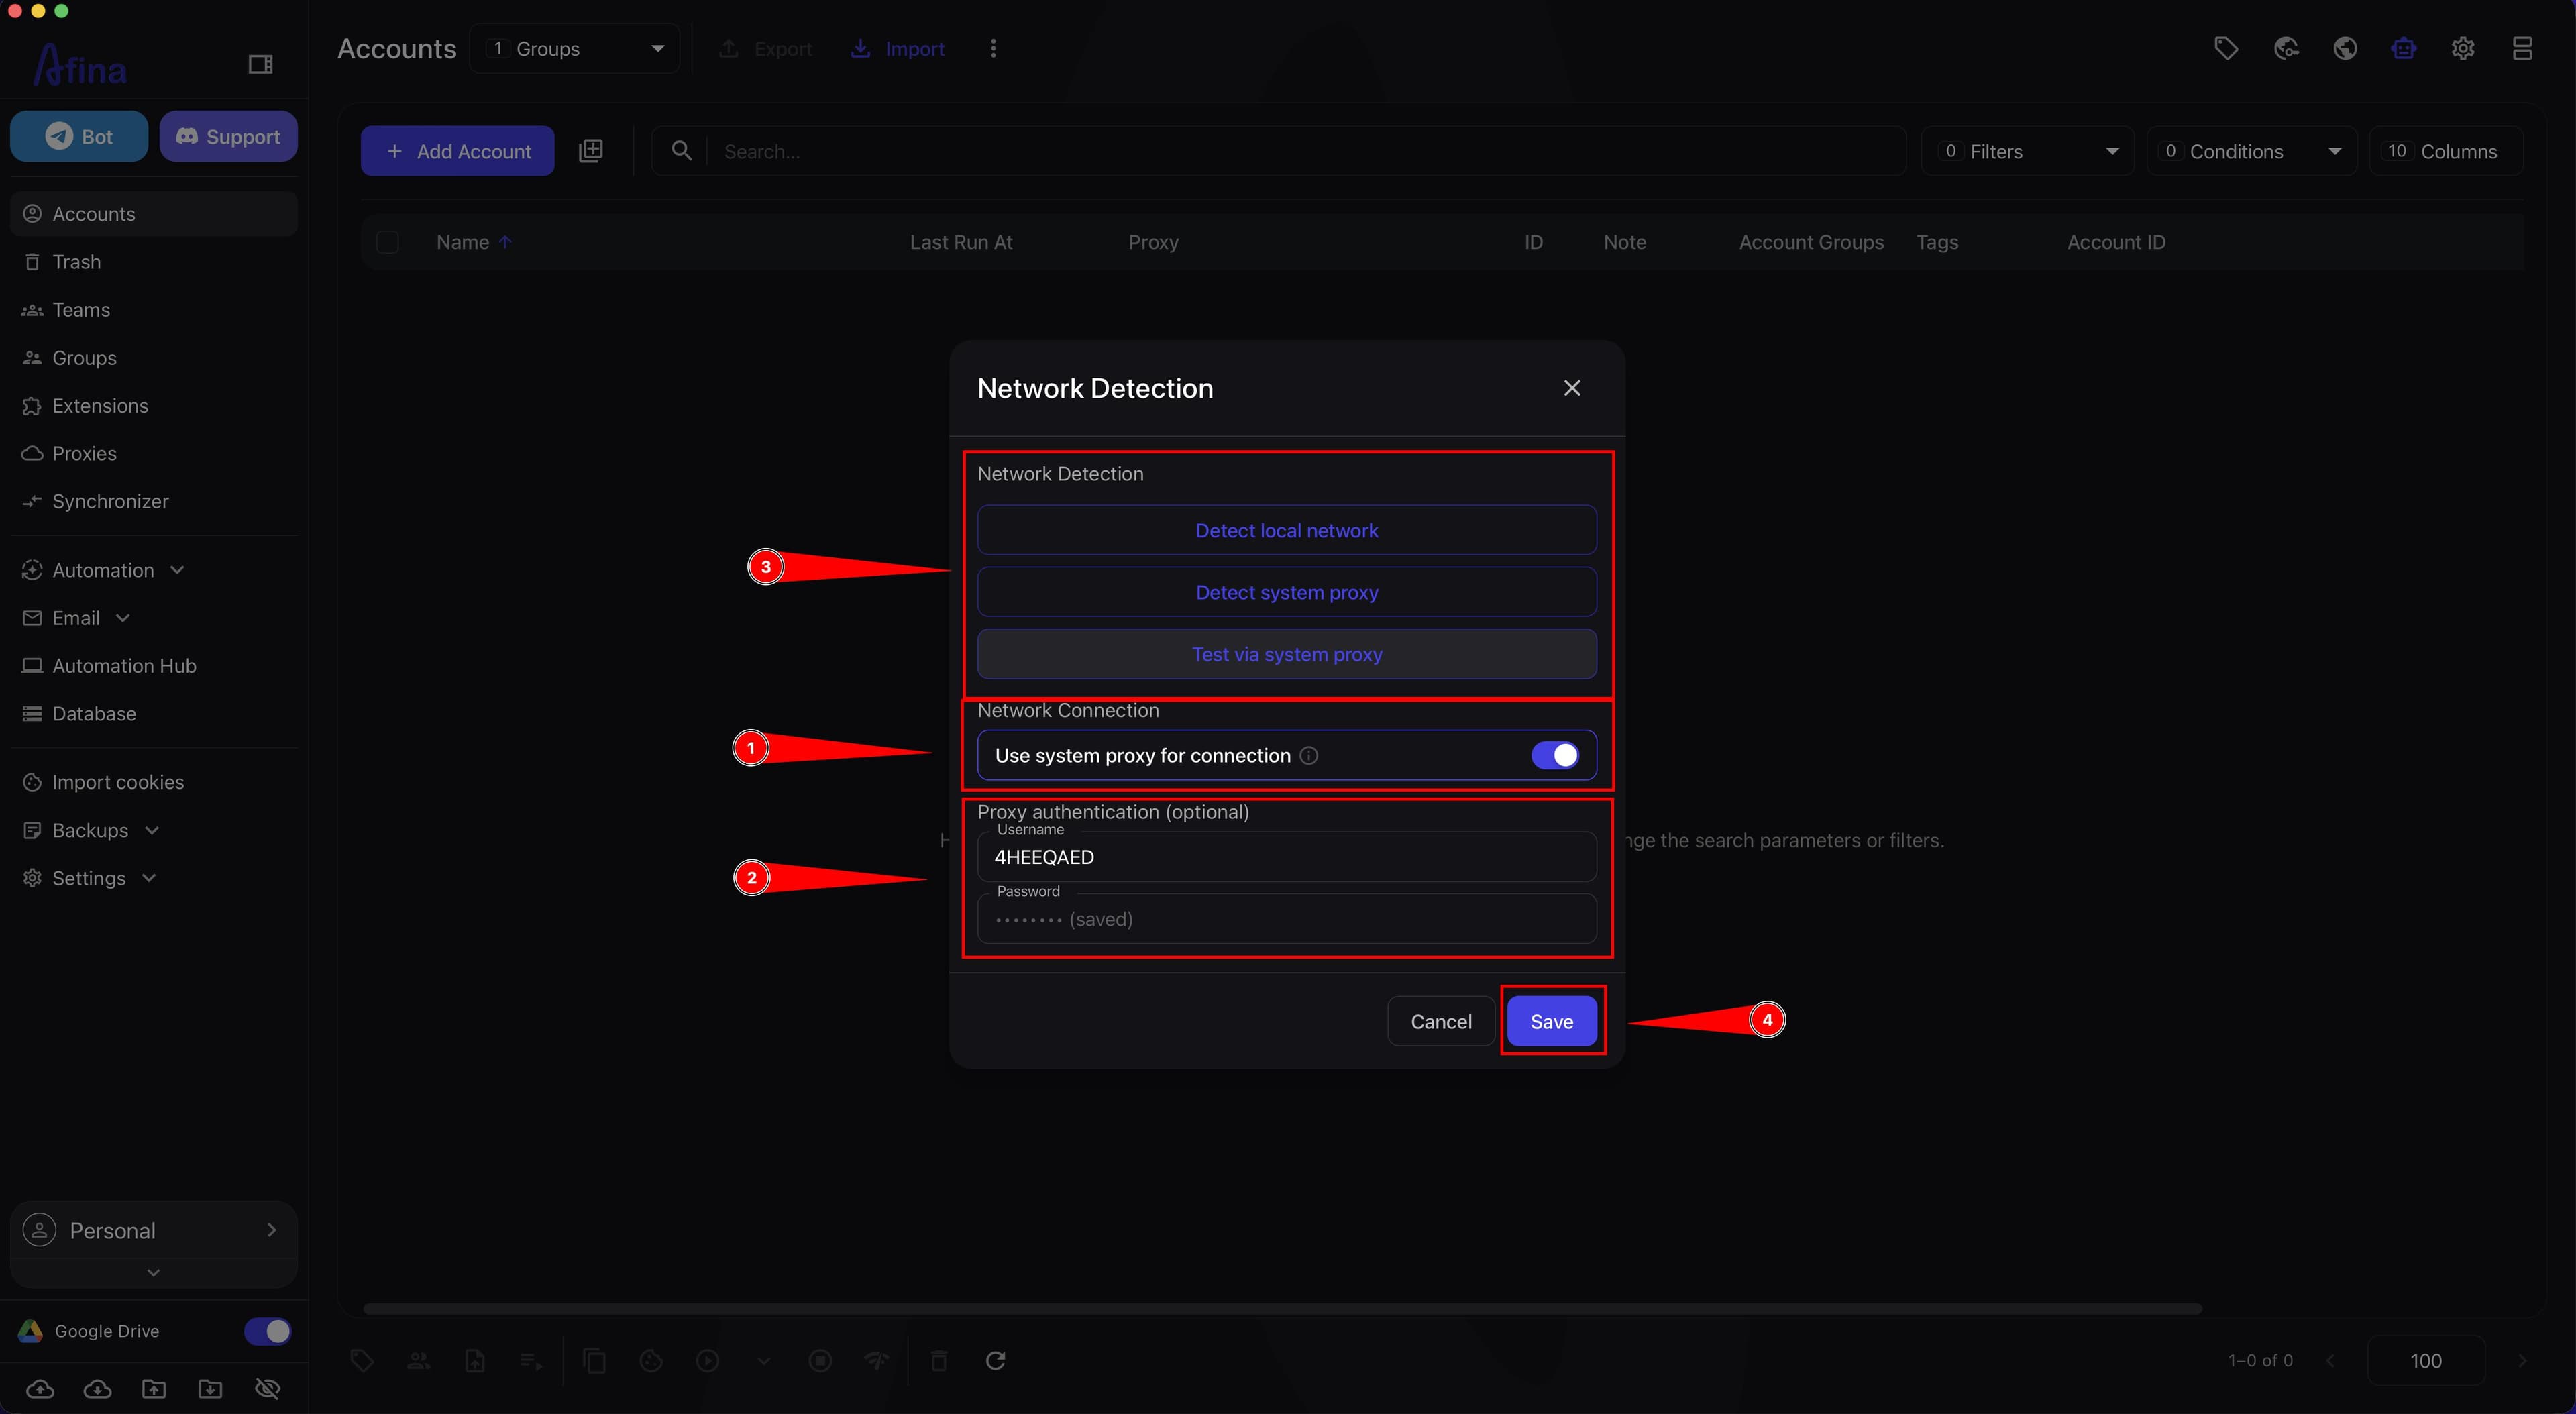Open settings via gear icon in header
Viewport: 2576px width, 1414px height.
[x=2463, y=48]
